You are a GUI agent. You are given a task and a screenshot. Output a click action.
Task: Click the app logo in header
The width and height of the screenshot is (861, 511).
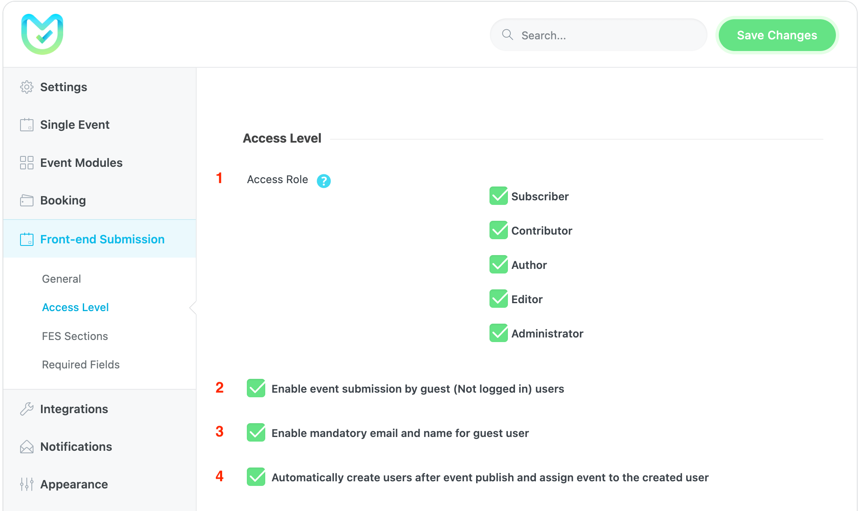click(x=42, y=34)
